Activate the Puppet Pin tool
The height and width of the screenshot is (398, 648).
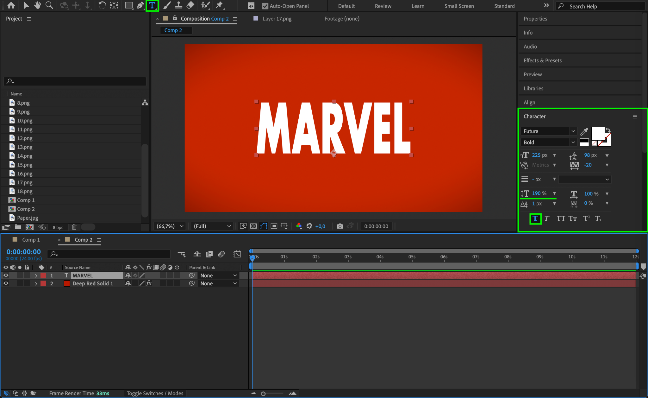pos(219,5)
